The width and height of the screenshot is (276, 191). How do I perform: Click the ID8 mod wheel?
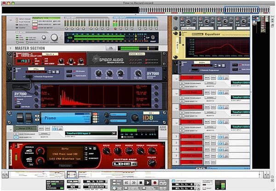coord(29,117)
